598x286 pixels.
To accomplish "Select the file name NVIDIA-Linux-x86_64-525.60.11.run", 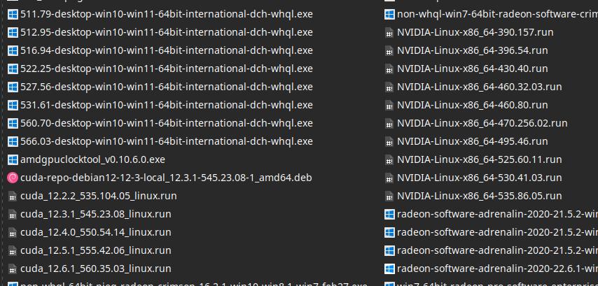I will [480, 159].
